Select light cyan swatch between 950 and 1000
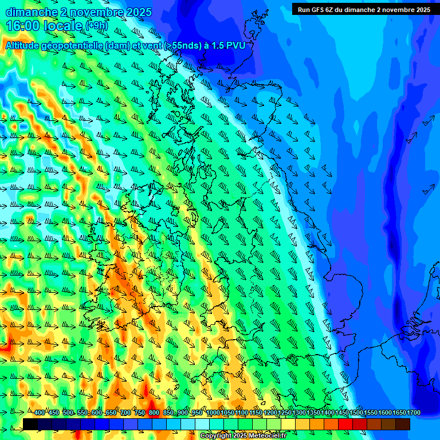This screenshot has height=440, width=440. point(202,424)
